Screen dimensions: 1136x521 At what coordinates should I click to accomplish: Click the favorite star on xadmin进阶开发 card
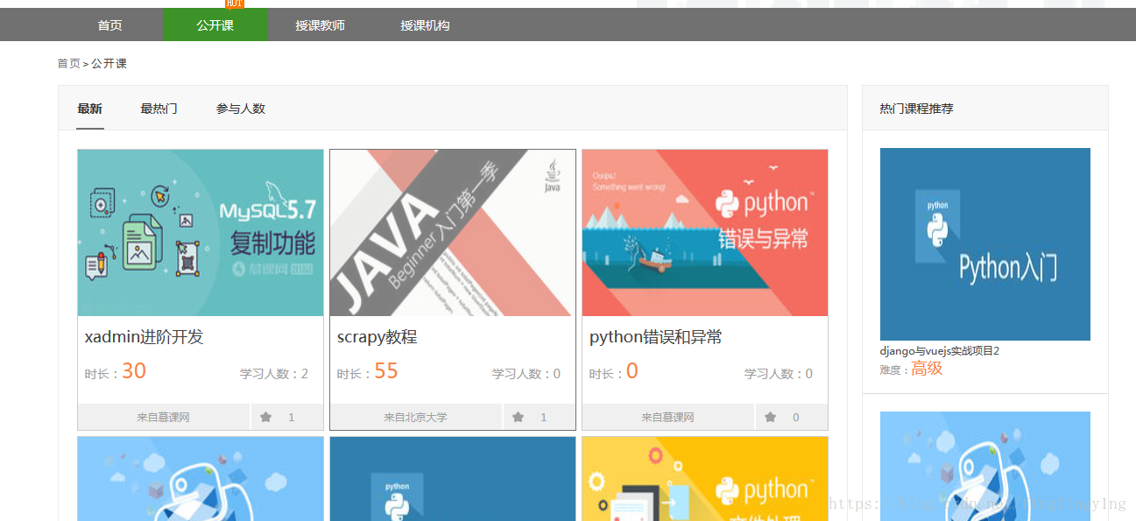[x=266, y=418]
